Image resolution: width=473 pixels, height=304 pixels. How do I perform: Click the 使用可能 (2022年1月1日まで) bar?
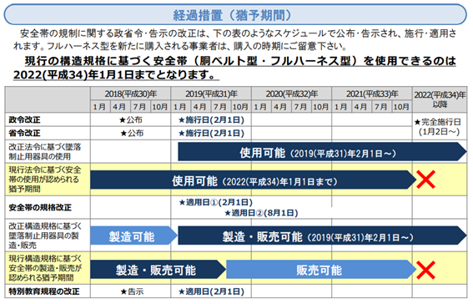[254, 180]
